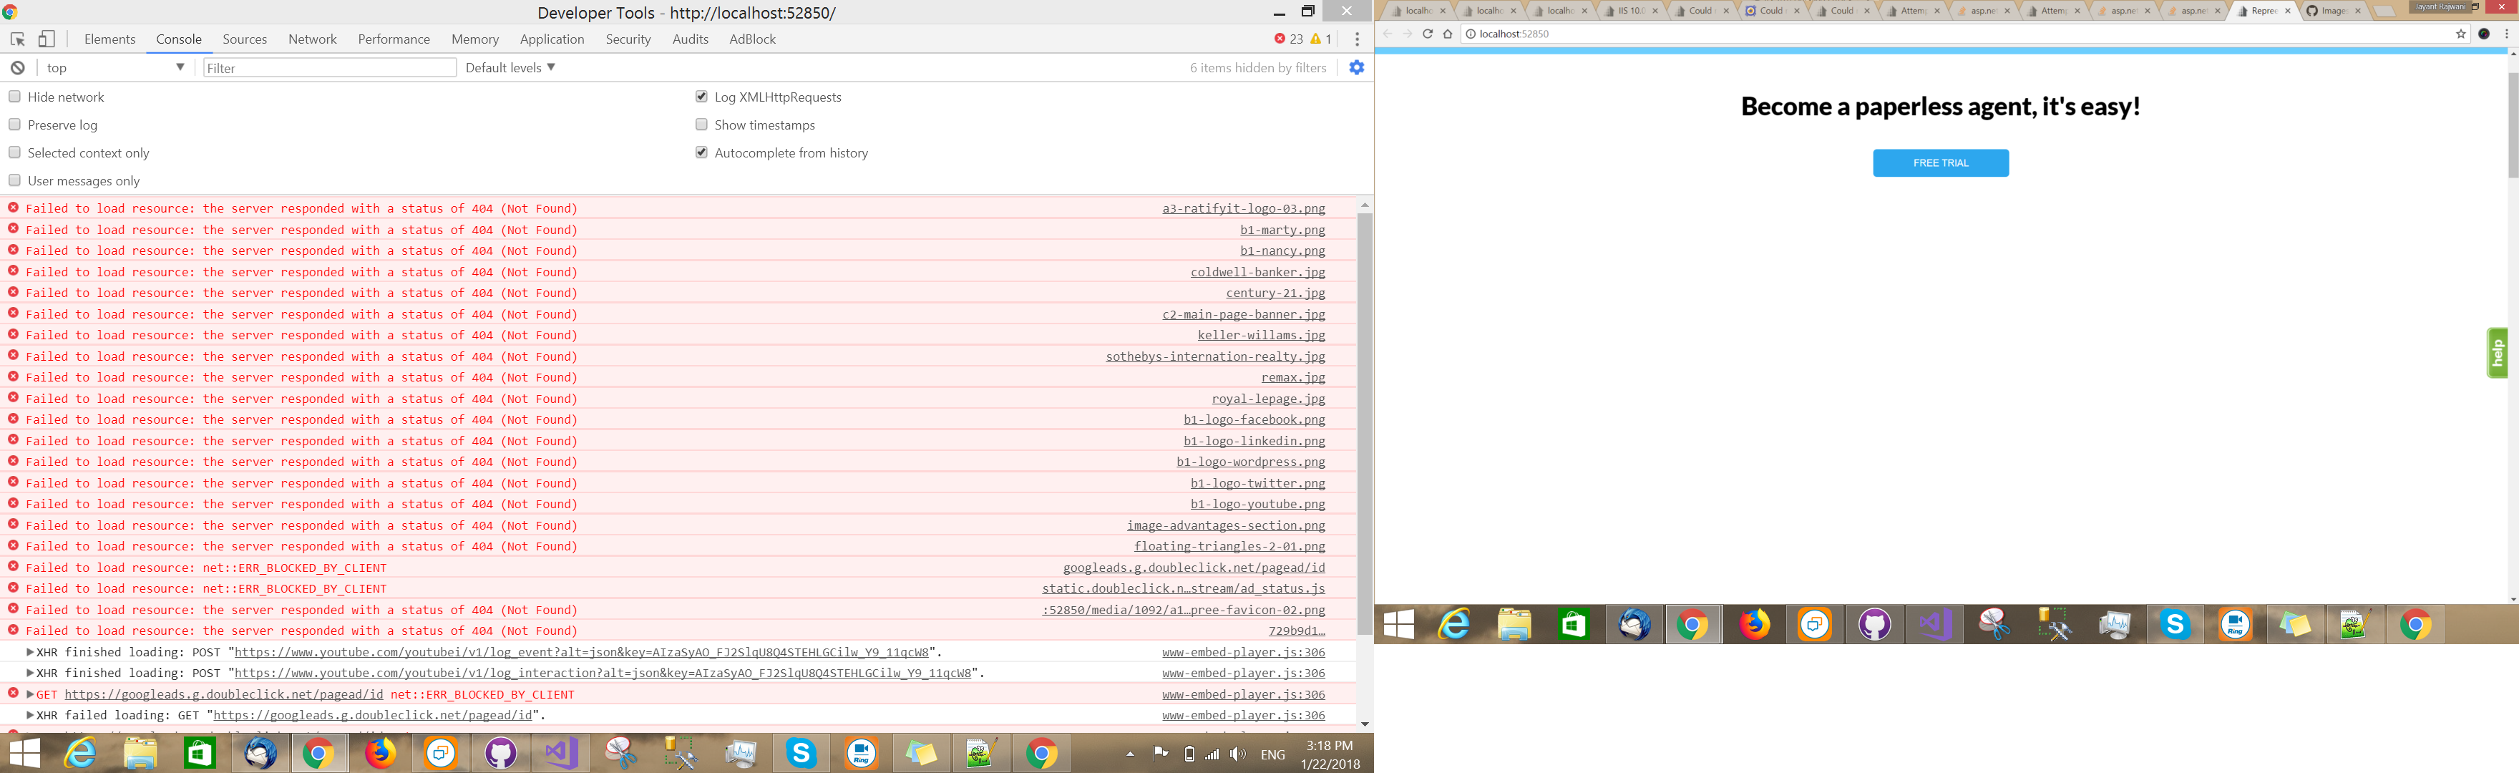Launch Visual Studio from the taskbar
The image size is (2519, 773).
coord(560,754)
